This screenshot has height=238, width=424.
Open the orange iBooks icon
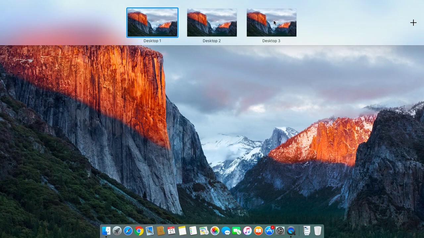point(258,231)
